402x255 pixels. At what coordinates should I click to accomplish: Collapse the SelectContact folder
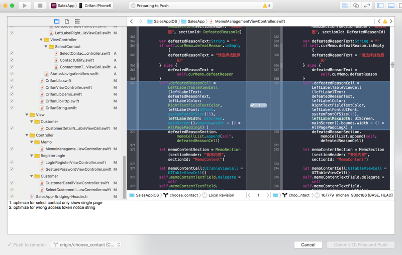tap(47, 47)
